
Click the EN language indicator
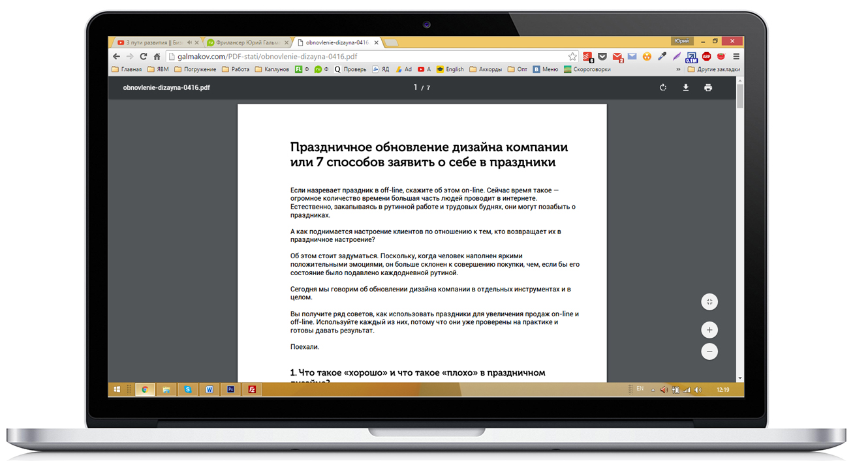point(640,389)
